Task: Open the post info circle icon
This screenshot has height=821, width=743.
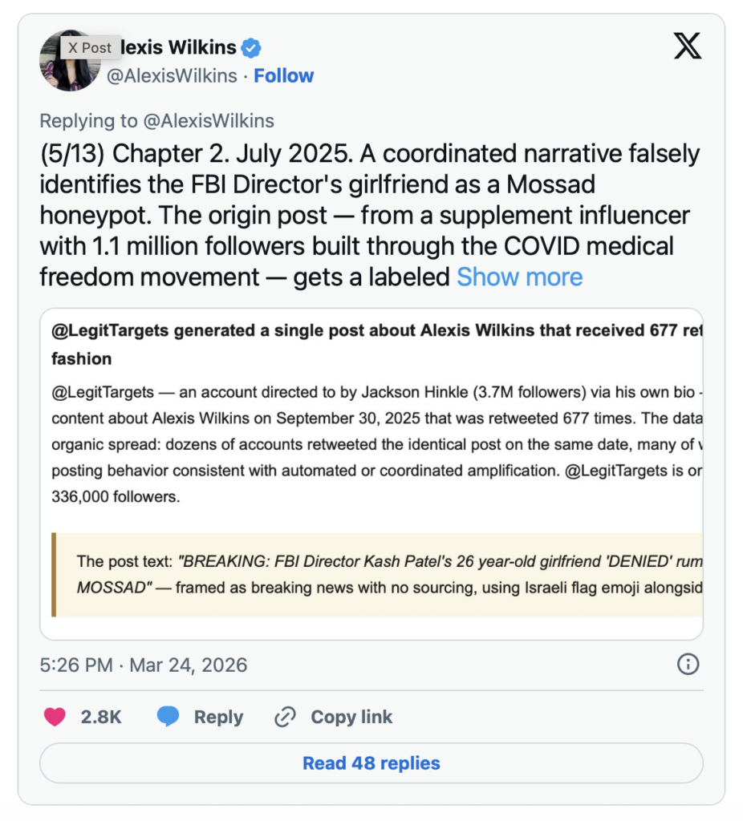Action: pos(688,664)
